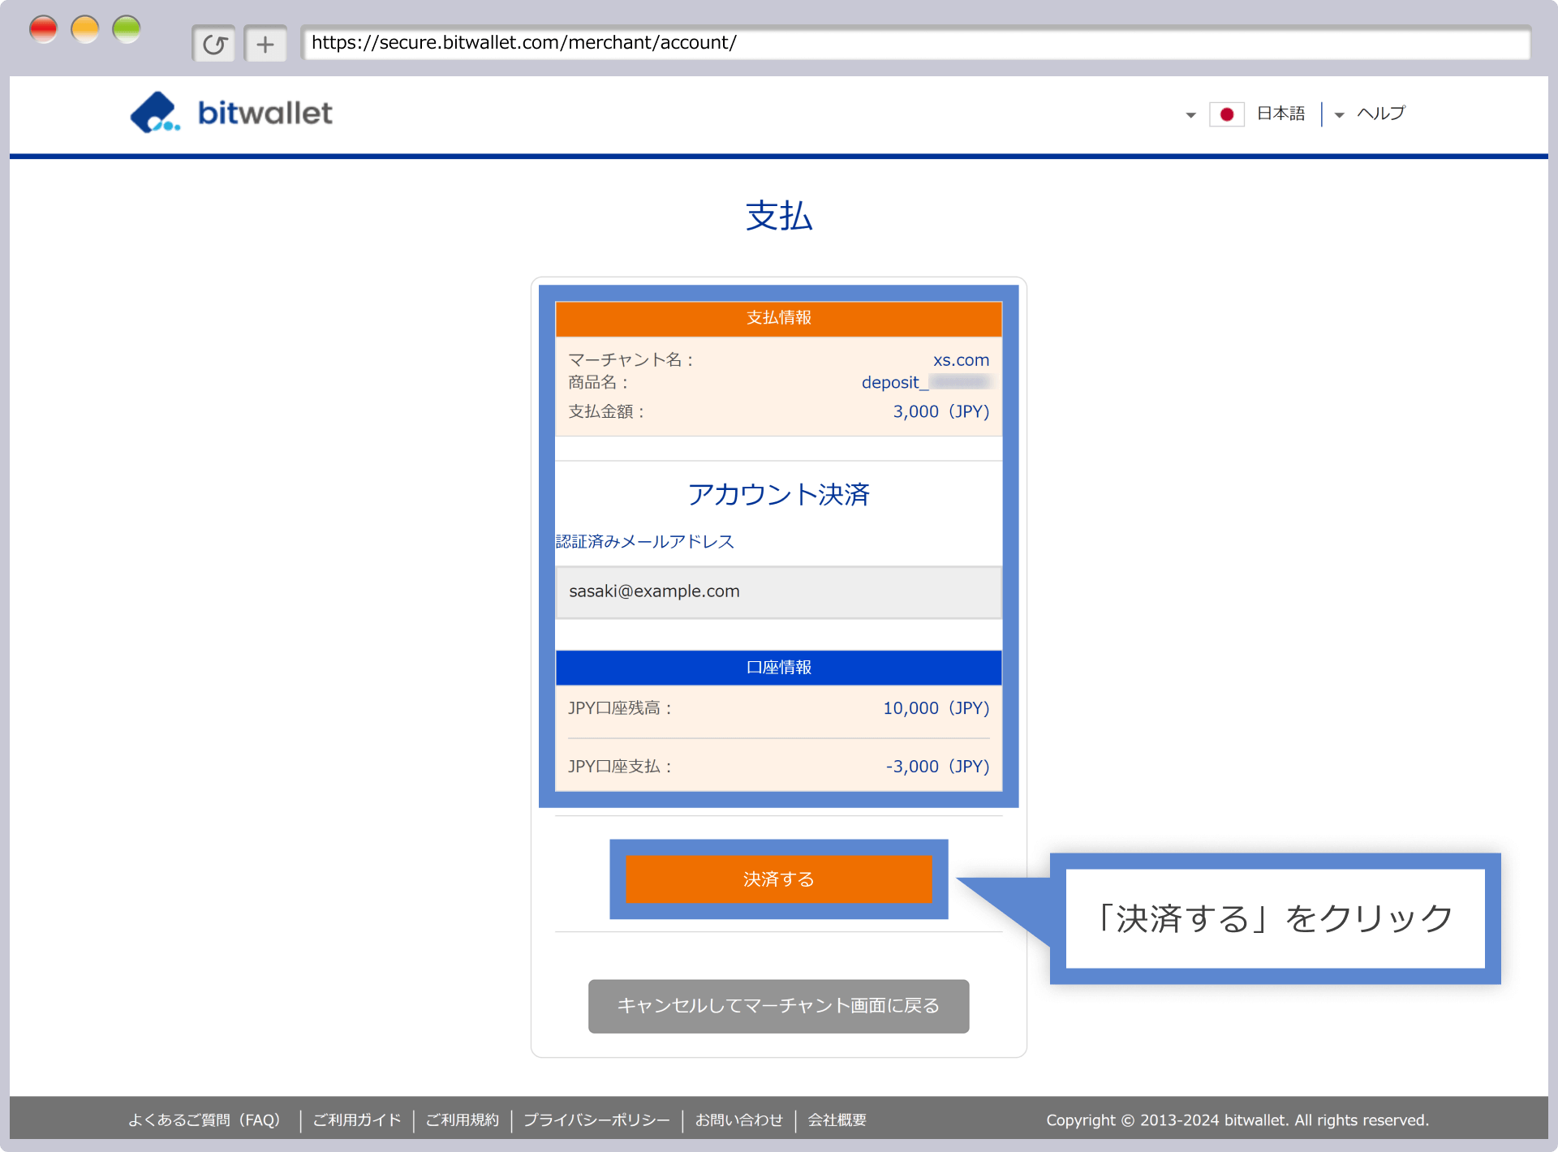Open ご利用規約 footer link

coord(463,1120)
